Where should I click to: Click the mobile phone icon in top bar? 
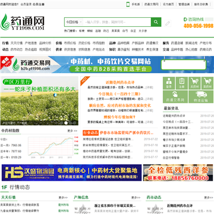128,4
